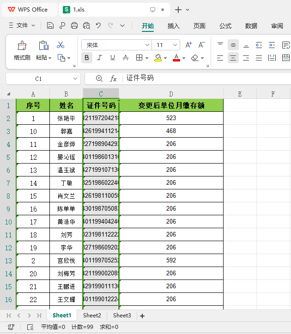291x334 pixels.
Task: Open the 文件 menu
Action: point(22,25)
